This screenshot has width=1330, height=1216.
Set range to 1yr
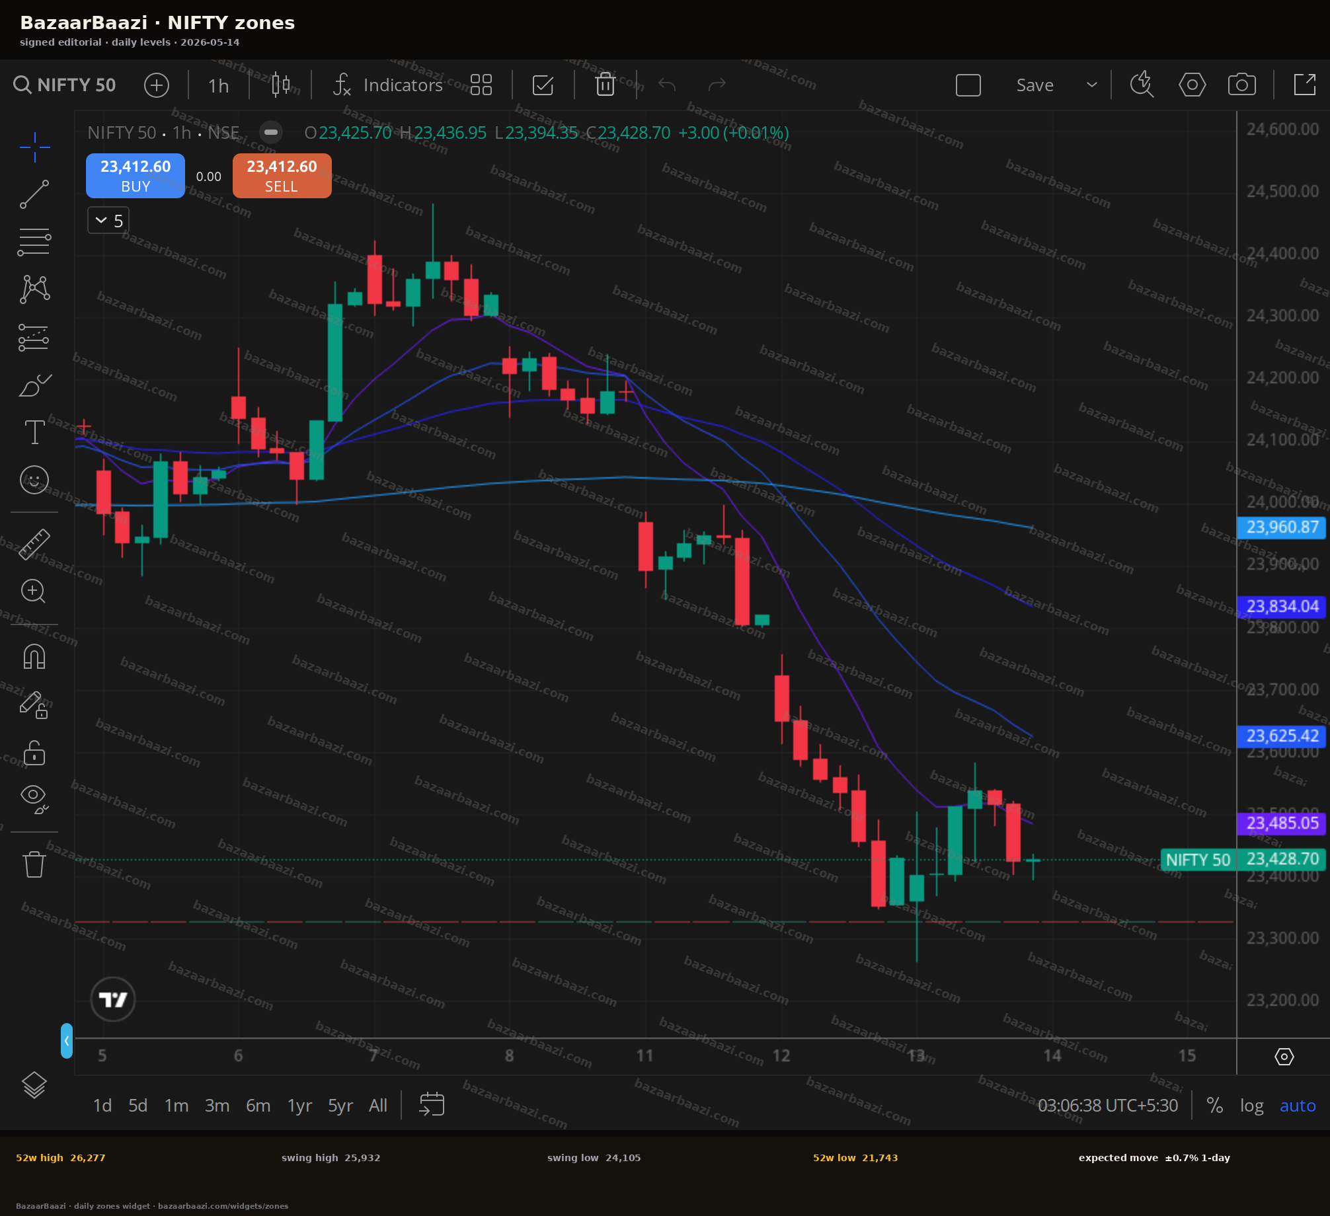(299, 1106)
